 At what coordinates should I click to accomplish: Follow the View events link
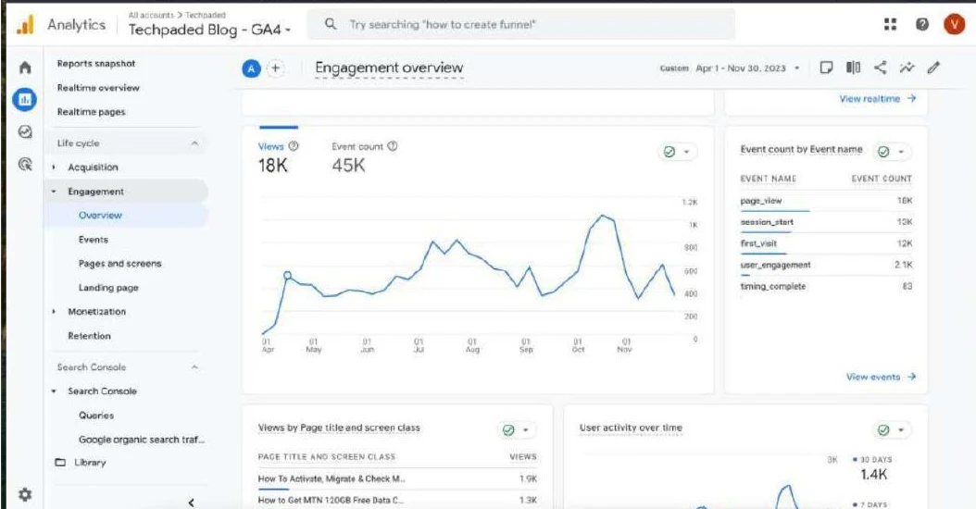[881, 377]
